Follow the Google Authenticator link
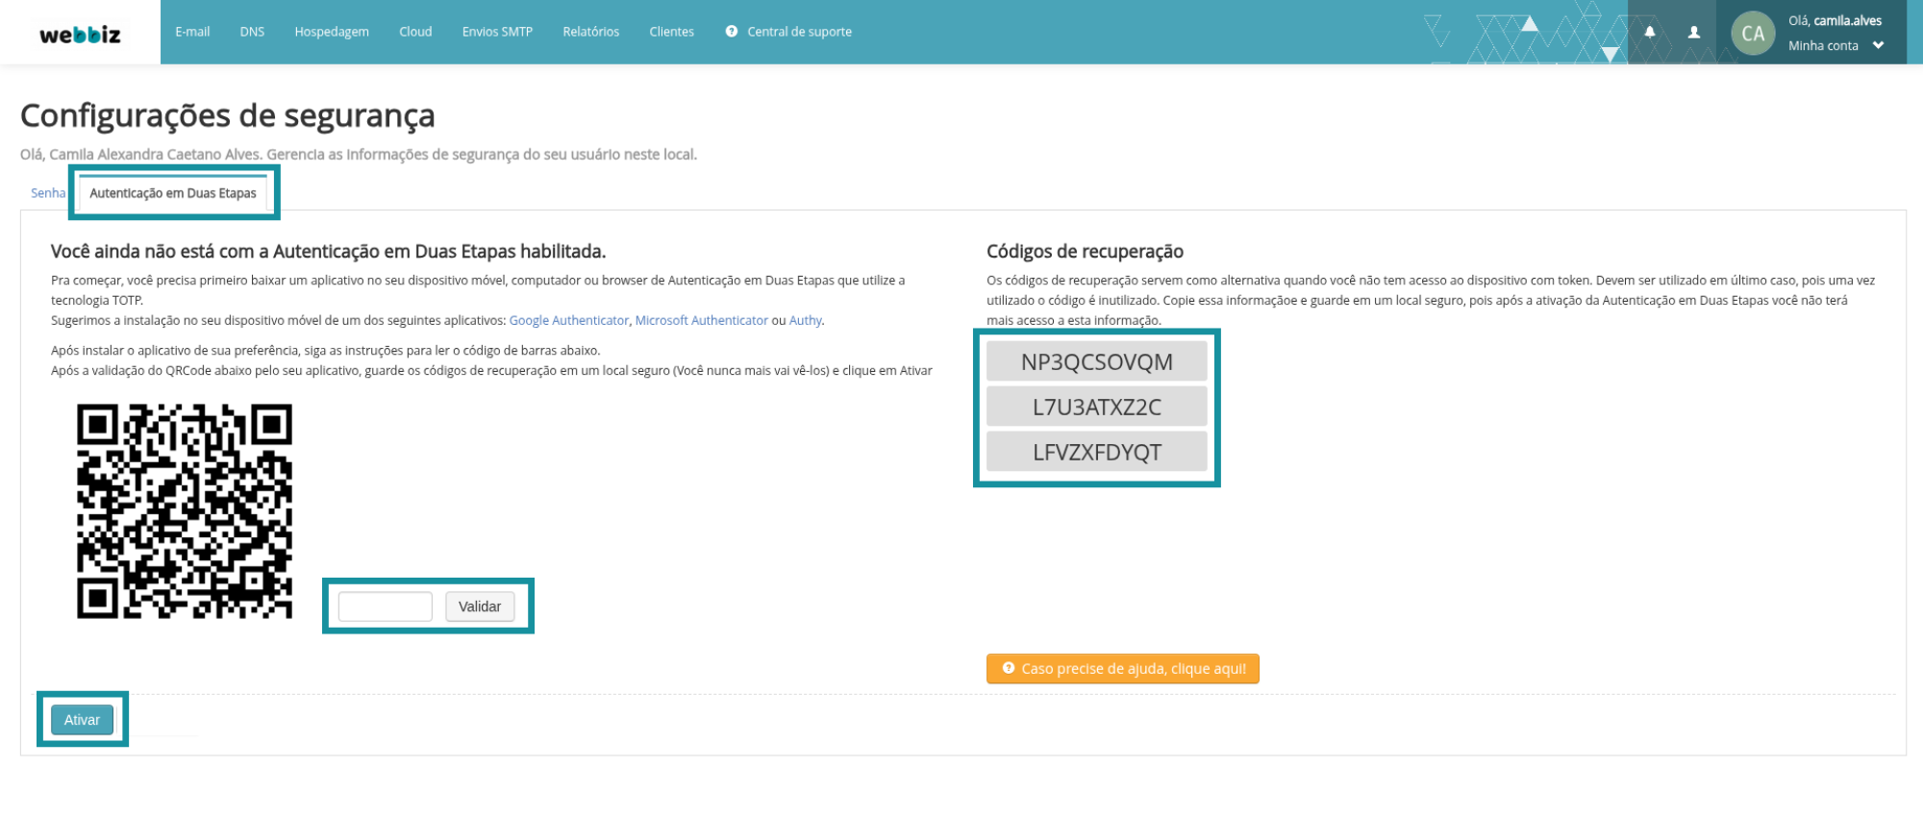The image size is (1923, 817). (x=568, y=320)
